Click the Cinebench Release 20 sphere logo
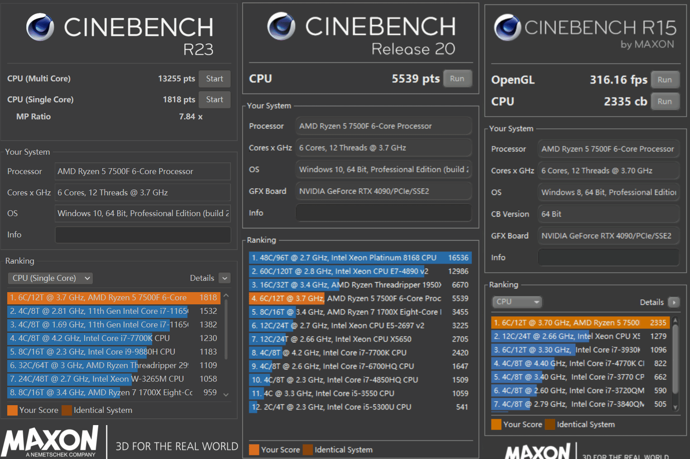 281,26
